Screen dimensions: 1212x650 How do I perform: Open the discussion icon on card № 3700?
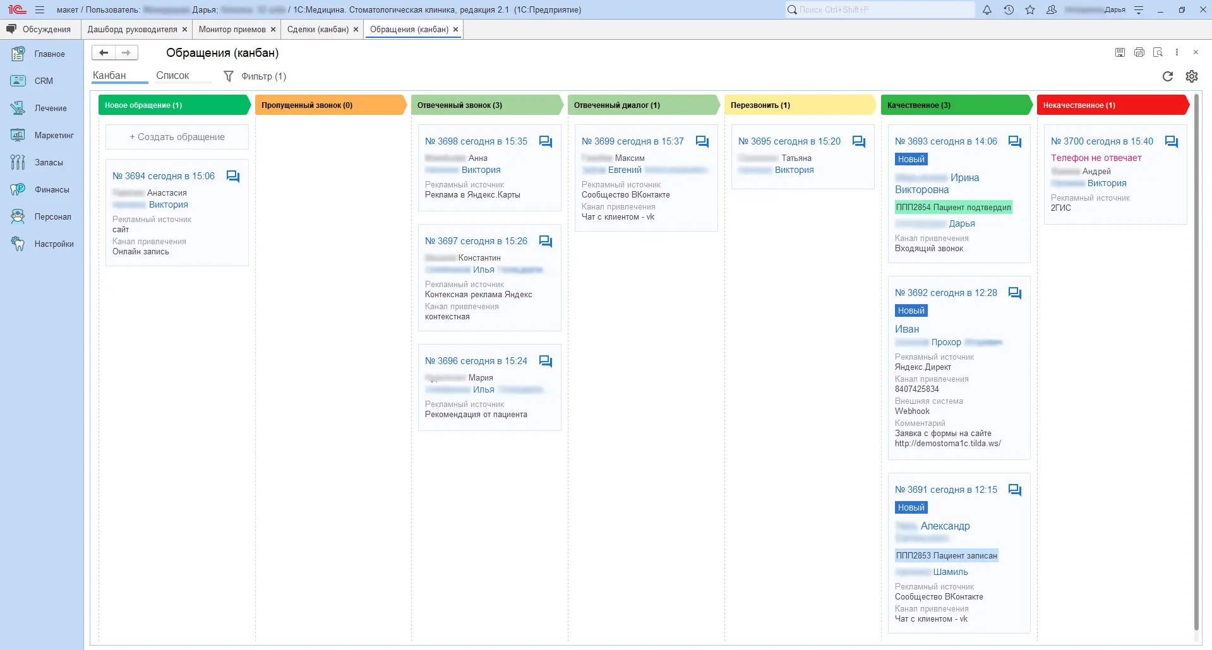[x=1171, y=142]
